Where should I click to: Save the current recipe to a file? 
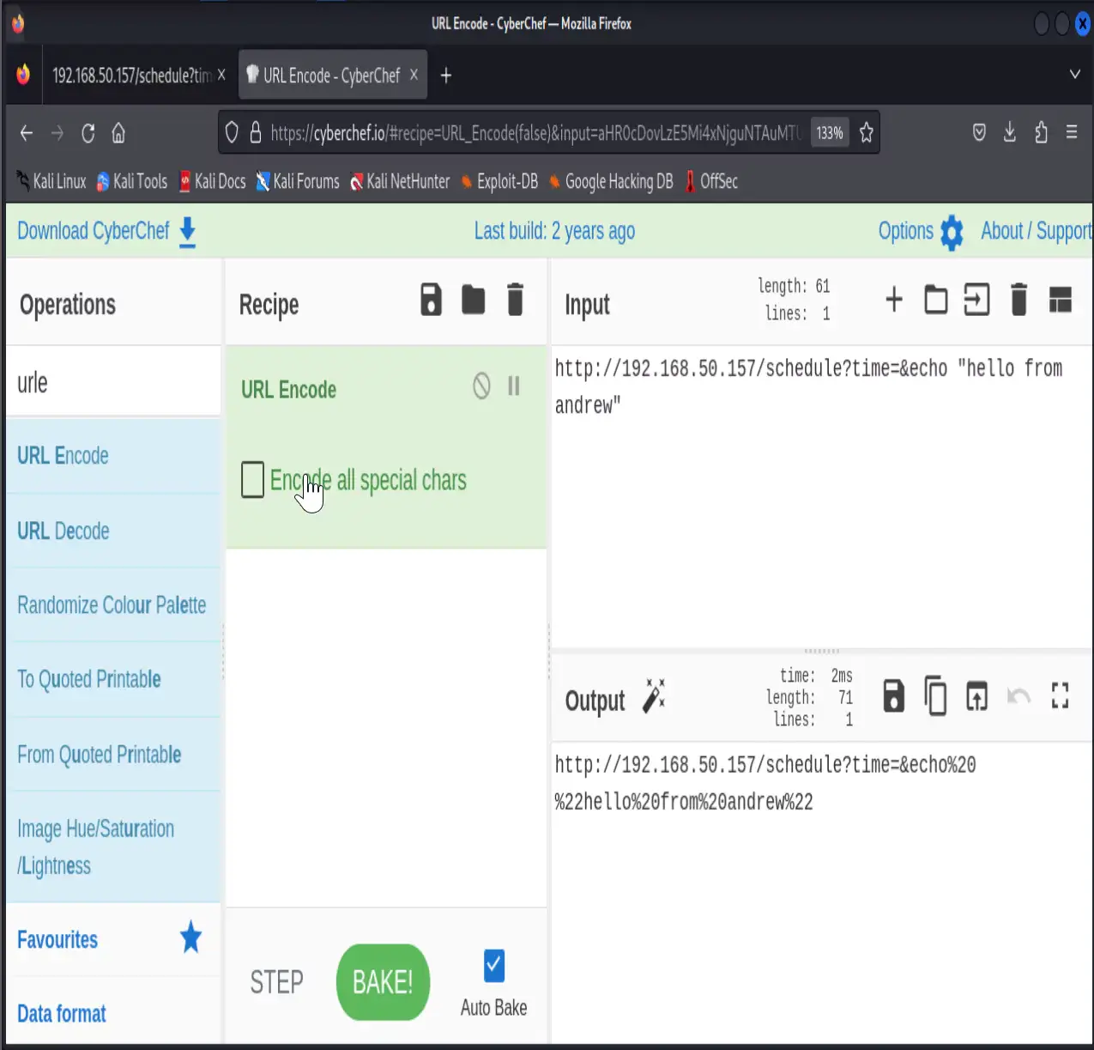click(431, 300)
